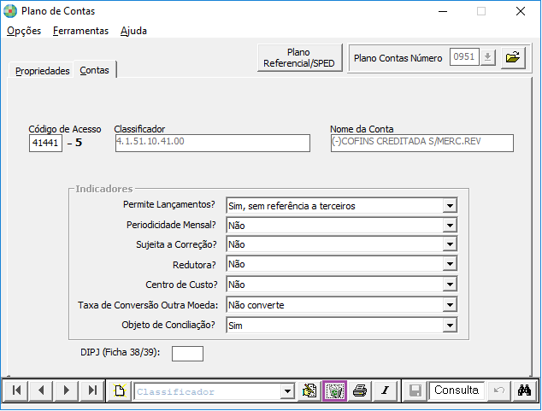The height and width of the screenshot is (411, 542).
Task: Click the edit record icon beside Classificador
Action: [x=309, y=391]
